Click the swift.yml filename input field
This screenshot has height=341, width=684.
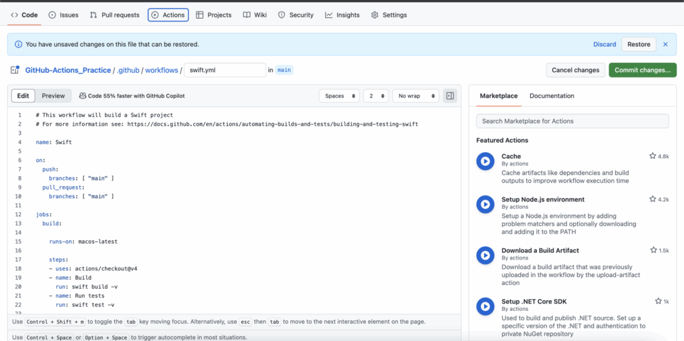[224, 70]
